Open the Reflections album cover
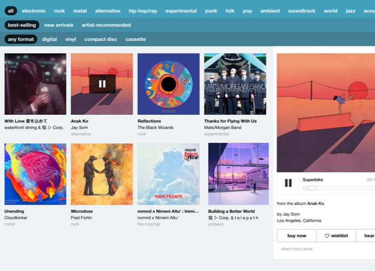This screenshot has width=375, height=271. pos(169,83)
